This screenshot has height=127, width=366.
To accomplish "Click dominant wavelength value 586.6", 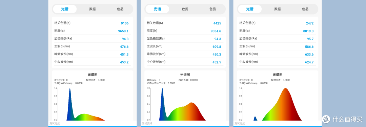I will (309, 47).
